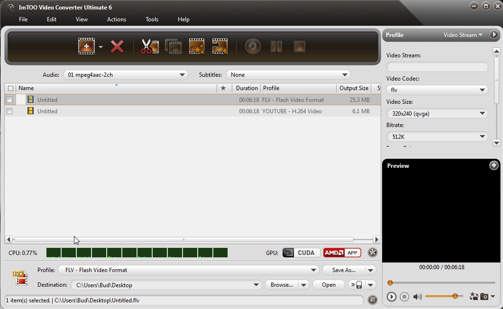The height and width of the screenshot is (309, 503).
Task: Open the File menu
Action: tap(23, 19)
